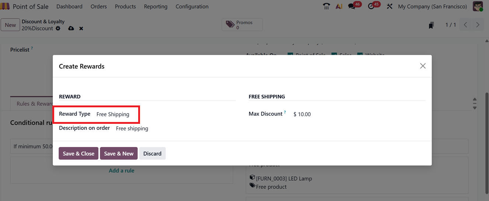The width and height of the screenshot is (489, 201).
Task: Go to next record with pager chevron
Action: [478, 25]
